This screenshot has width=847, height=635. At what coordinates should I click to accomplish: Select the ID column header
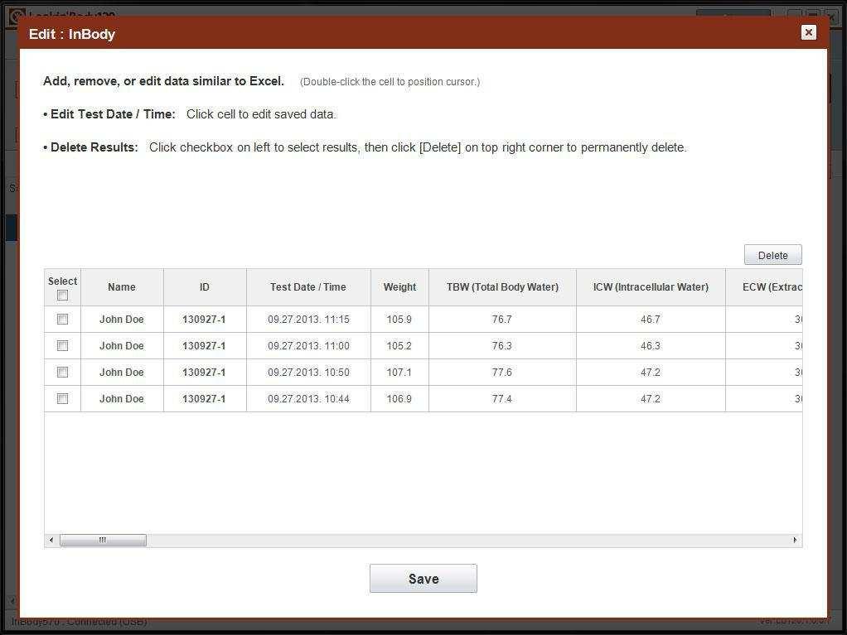(205, 287)
